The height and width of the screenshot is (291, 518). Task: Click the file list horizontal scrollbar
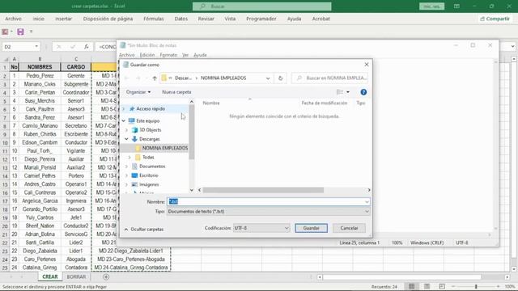tap(263, 190)
